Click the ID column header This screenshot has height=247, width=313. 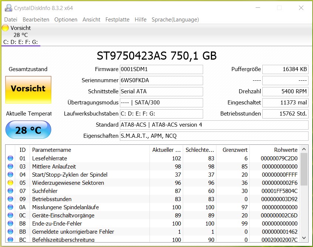tap(22, 150)
